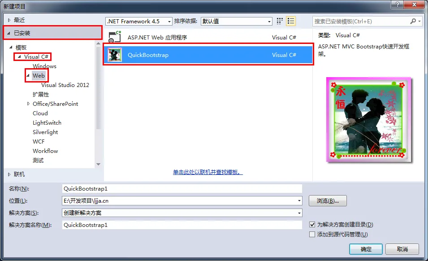428x261 pixels.
Task: Select LightSwitch template category
Action: click(x=47, y=123)
